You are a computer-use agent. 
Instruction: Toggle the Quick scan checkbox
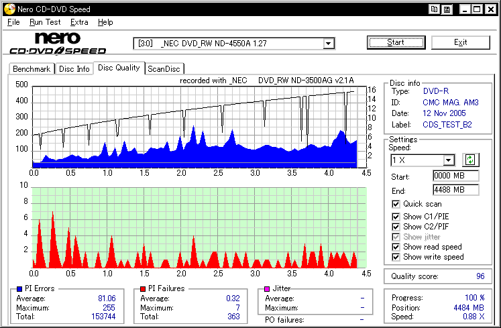pos(396,204)
